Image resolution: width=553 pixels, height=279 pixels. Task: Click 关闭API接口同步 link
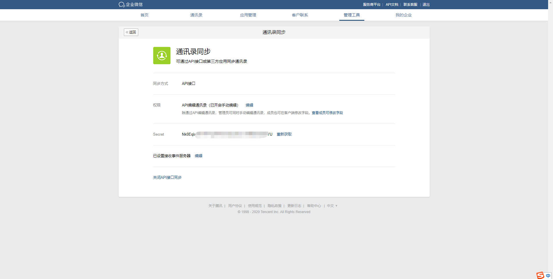coord(167,177)
